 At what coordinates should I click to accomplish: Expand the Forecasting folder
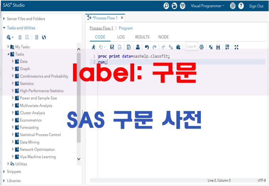click(13, 127)
